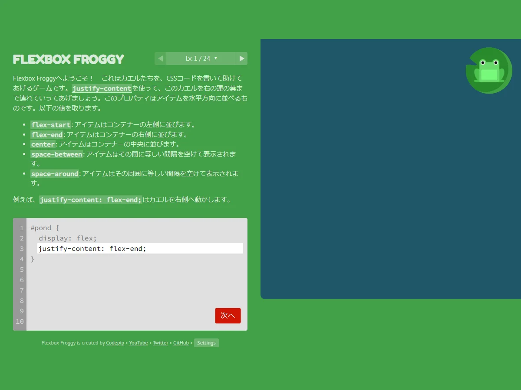
Task: Click the space-around code term
Action: 55,174
